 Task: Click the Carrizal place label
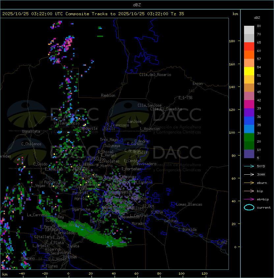(97, 221)
